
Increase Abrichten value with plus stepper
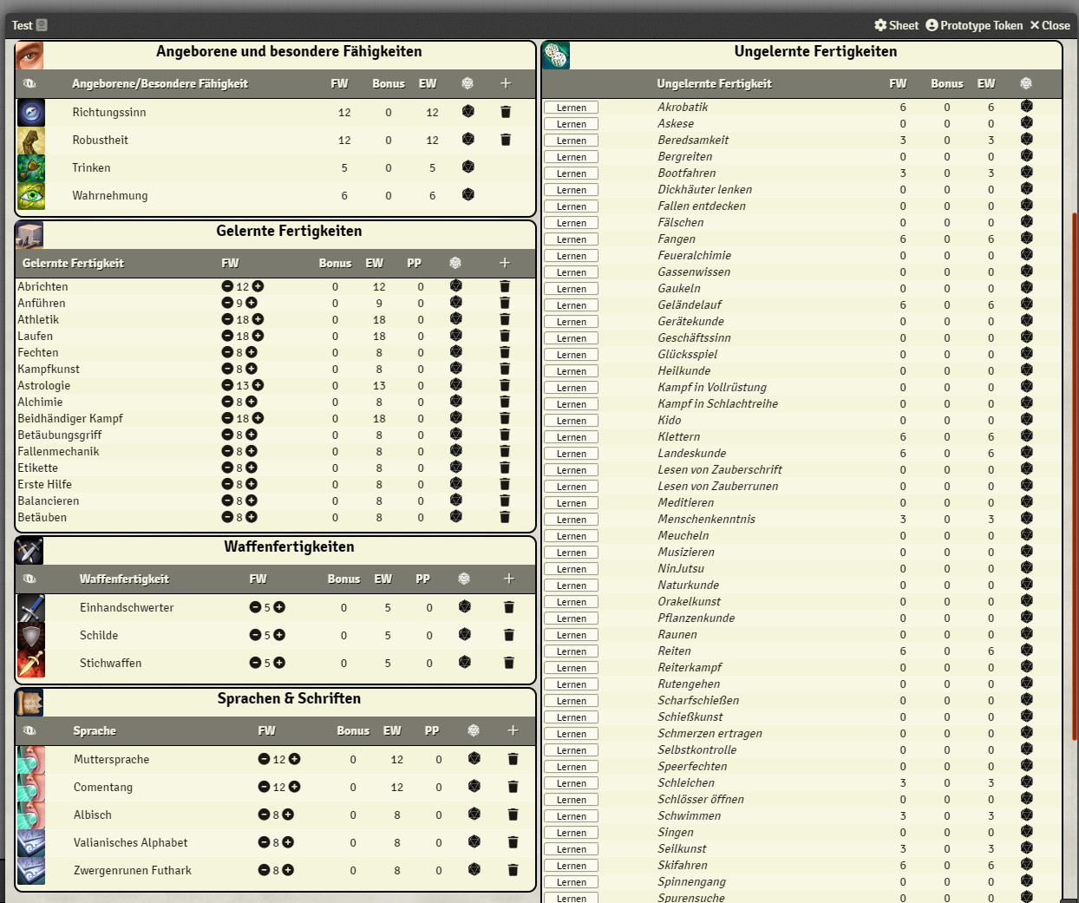tap(258, 286)
